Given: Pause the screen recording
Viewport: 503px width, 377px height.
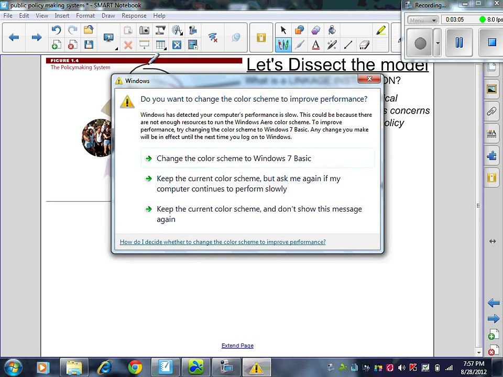Looking at the screenshot, I should tap(459, 42).
